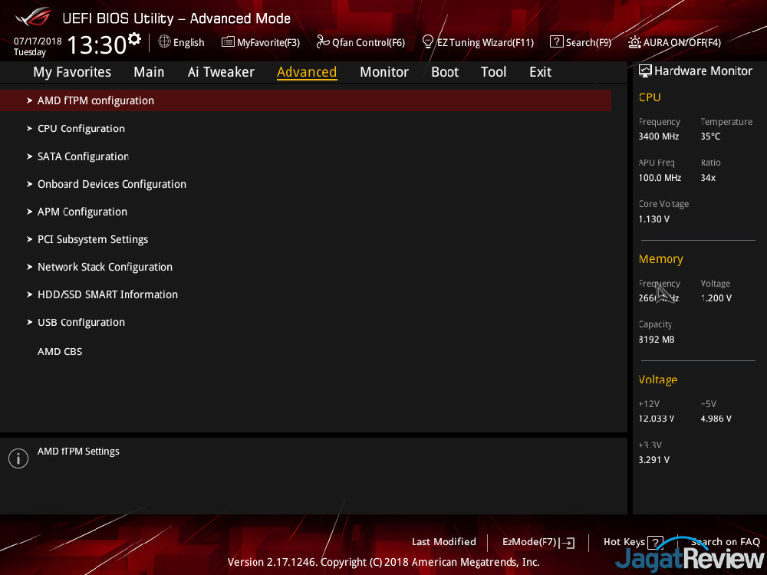Click the info icon beside AMD fTPM Settings
This screenshot has height=575, width=767.
(x=18, y=458)
